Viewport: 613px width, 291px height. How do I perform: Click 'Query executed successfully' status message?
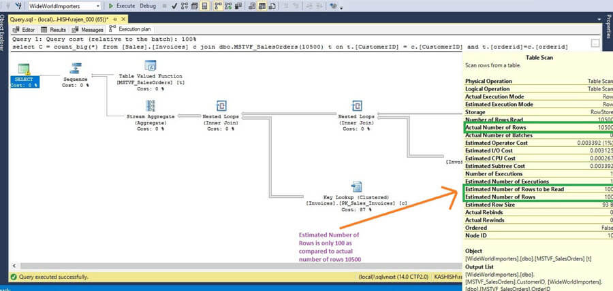pyautogui.click(x=54, y=277)
